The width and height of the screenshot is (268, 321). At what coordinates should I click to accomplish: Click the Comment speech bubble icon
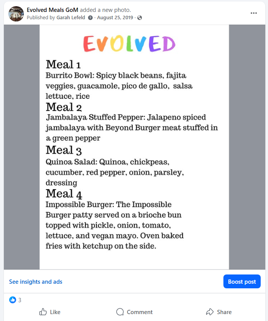pos(120,312)
